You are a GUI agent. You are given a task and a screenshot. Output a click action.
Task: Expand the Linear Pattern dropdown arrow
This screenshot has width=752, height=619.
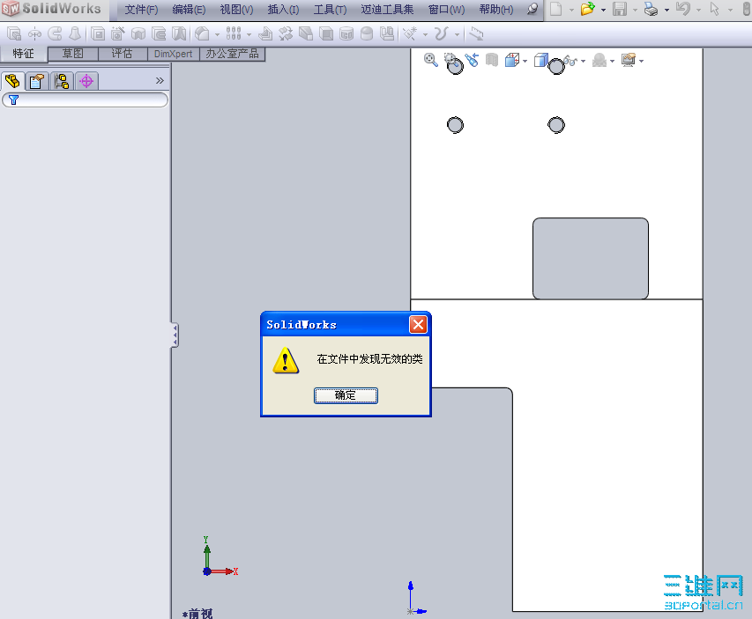click(249, 34)
